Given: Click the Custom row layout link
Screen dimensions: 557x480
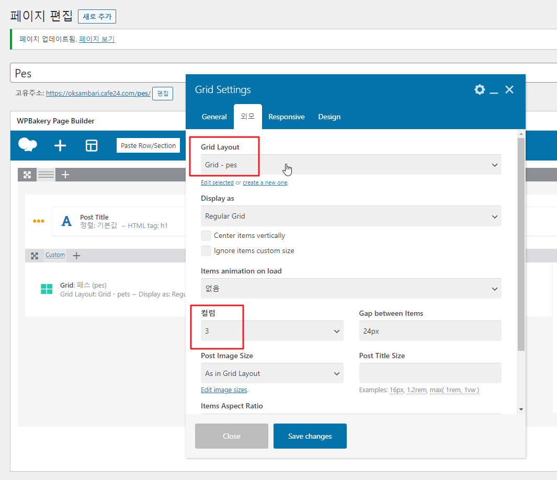Looking at the screenshot, I should pos(55,255).
